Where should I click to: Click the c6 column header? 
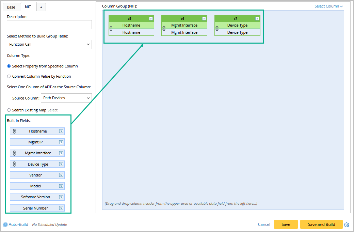184,18
